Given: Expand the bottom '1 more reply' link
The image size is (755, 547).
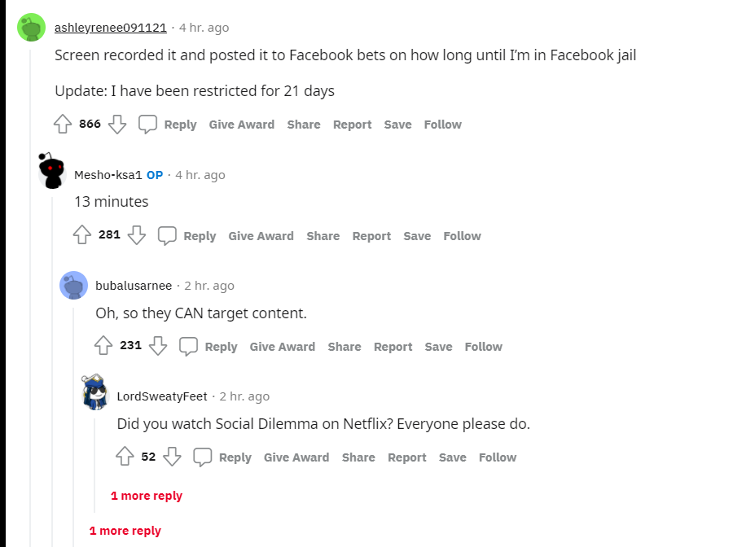Looking at the screenshot, I should click(x=125, y=530).
